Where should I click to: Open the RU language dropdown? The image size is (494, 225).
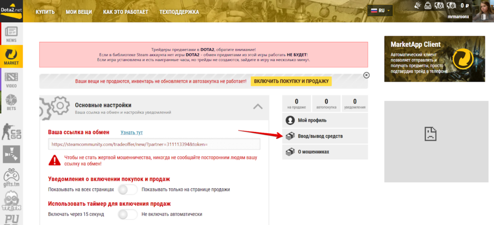coord(380,11)
